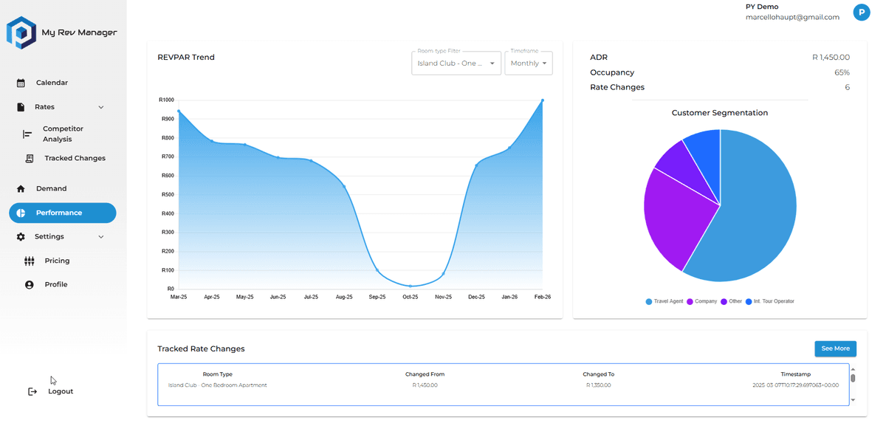Screen dimensions: 886x443
Task: Open the Calendar via its sidebar icon
Action: pos(21,82)
